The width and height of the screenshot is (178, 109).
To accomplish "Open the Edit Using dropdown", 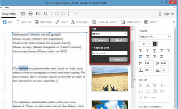I will 154,97.
